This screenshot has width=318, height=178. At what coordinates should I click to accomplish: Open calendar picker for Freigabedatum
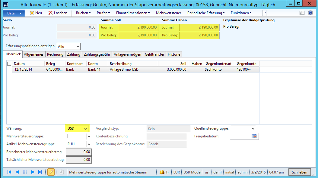point(254,136)
